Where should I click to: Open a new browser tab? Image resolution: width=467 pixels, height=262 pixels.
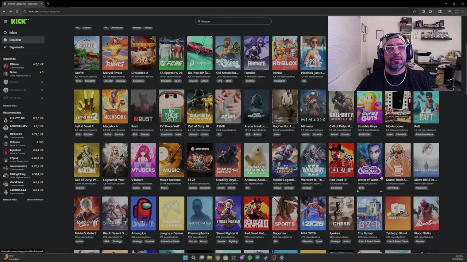[x=48, y=4]
